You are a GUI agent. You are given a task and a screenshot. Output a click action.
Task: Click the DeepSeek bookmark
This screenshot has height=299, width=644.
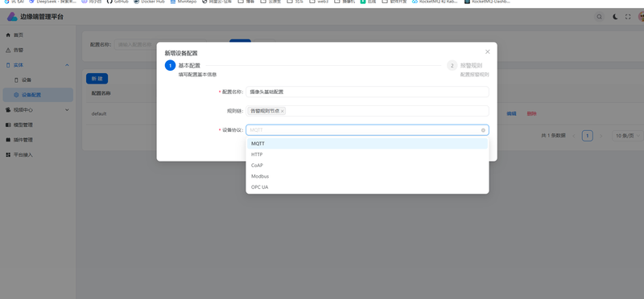click(52, 2)
